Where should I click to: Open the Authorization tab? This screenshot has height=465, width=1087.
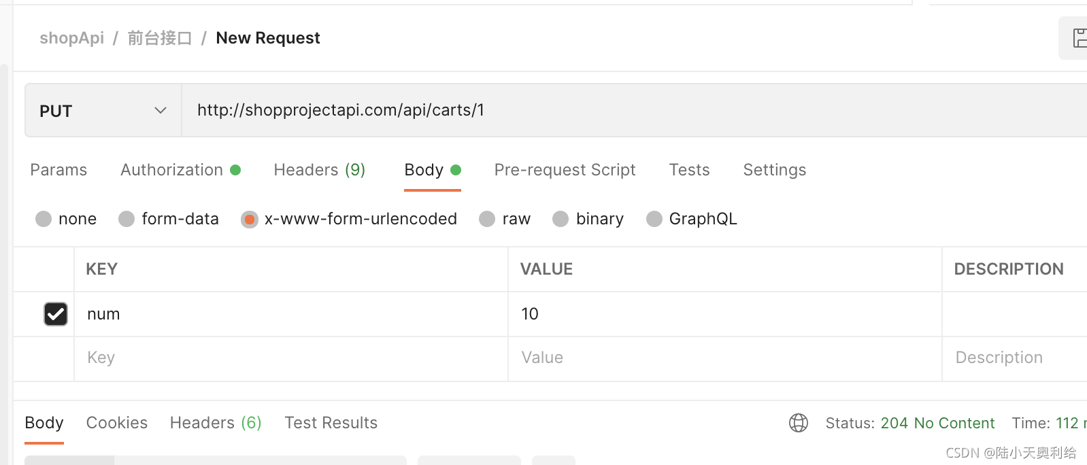(172, 170)
